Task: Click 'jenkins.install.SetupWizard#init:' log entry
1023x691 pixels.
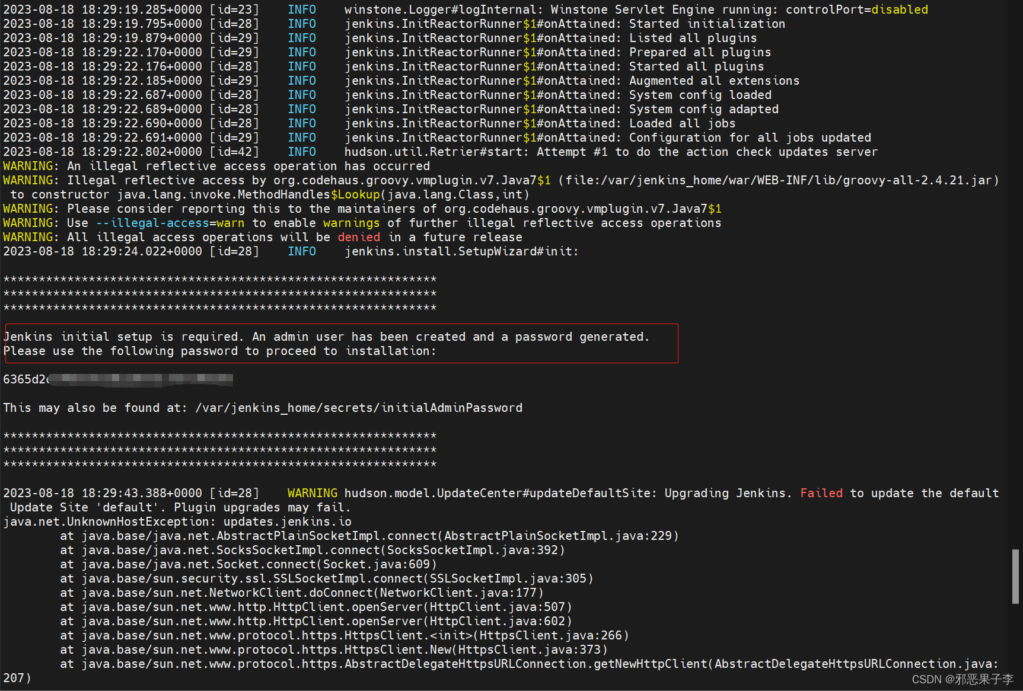Action: (x=461, y=251)
